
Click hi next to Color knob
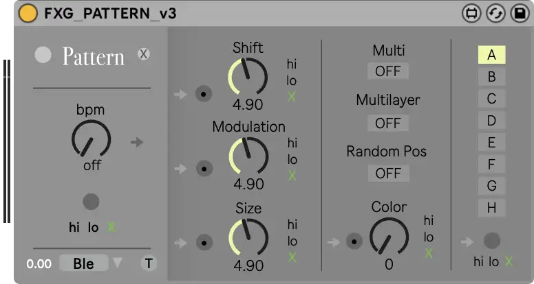pos(429,221)
